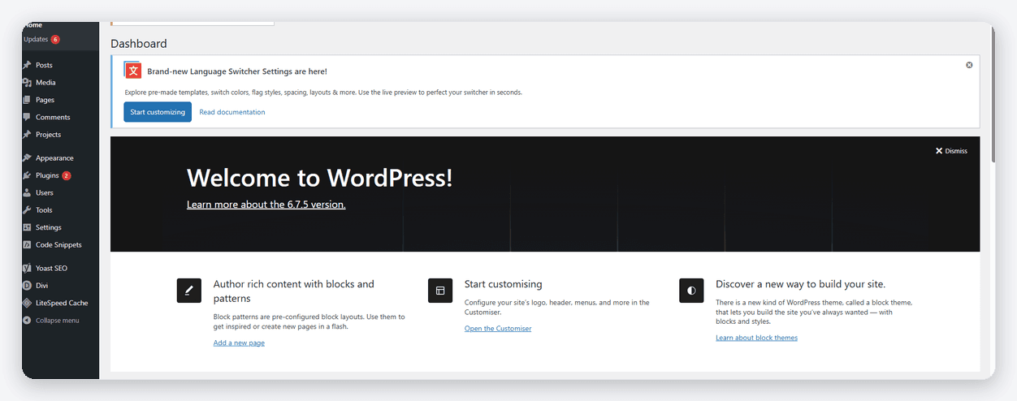Click the Plugins update badge 2
This screenshot has width=1017, height=401.
pyautogui.click(x=67, y=175)
